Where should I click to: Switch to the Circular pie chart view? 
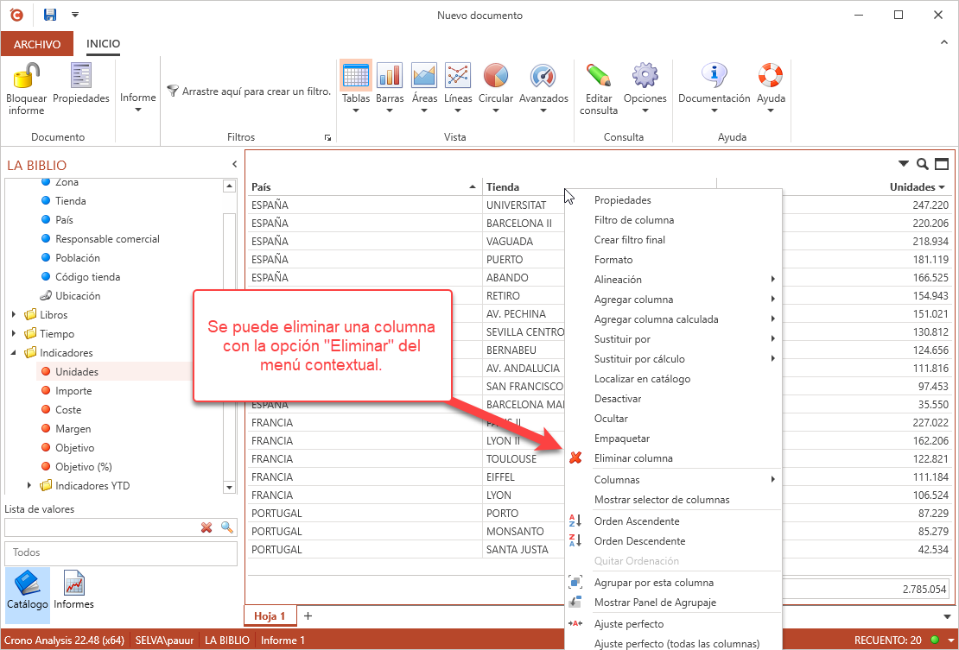[x=495, y=76]
